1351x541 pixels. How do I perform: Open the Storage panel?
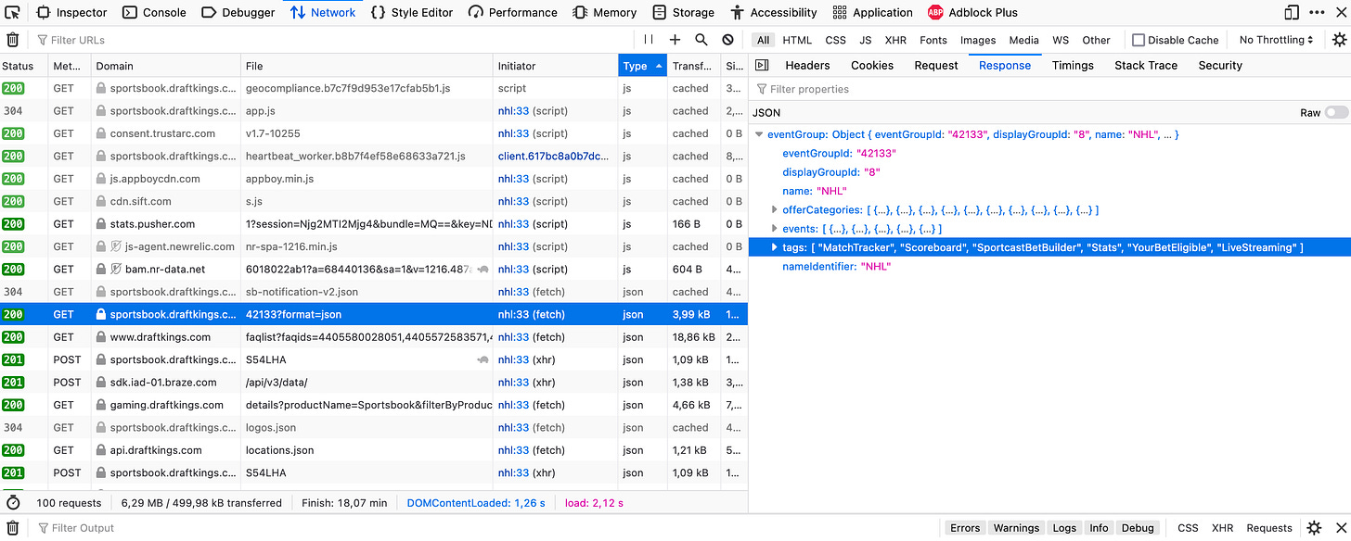click(683, 12)
